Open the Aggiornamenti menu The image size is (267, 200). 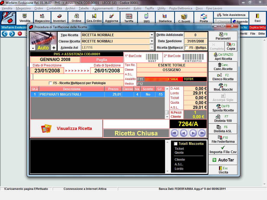tap(103, 8)
